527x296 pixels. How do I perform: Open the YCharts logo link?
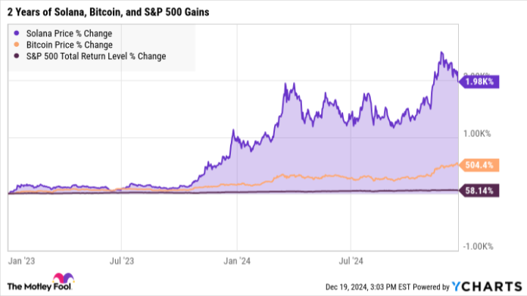487,287
